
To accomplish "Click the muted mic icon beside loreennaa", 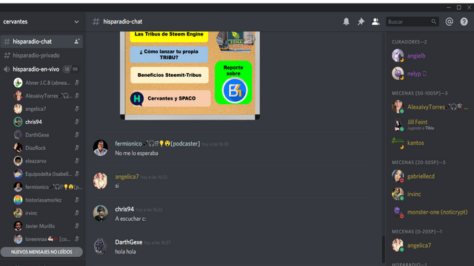I will tap(77, 239).
